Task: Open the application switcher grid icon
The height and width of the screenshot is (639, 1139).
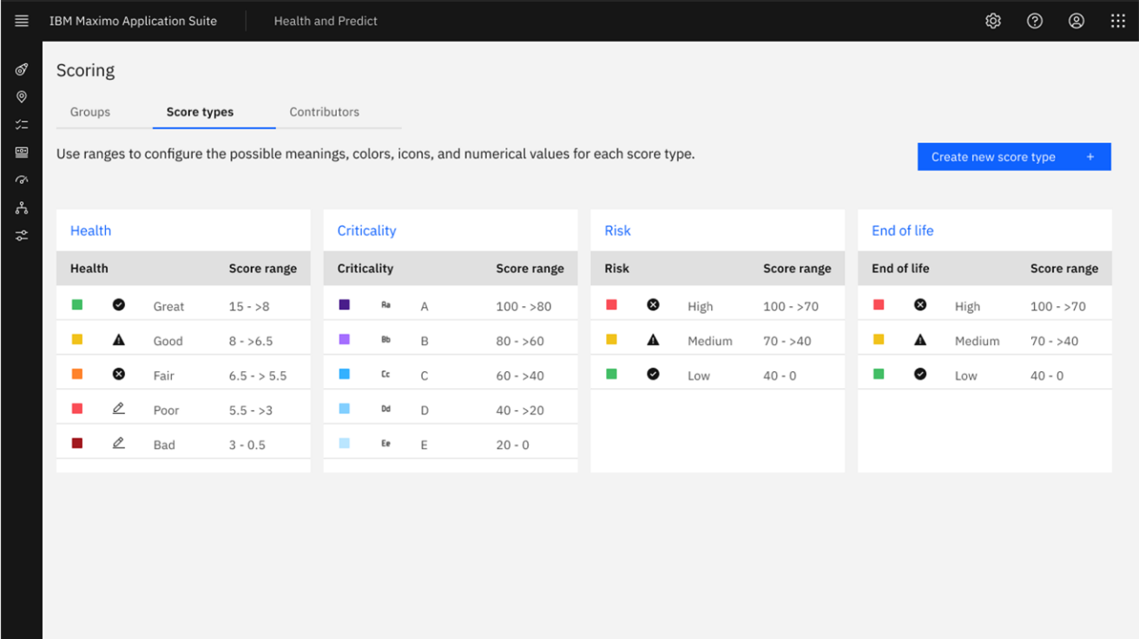Action: [x=1118, y=20]
